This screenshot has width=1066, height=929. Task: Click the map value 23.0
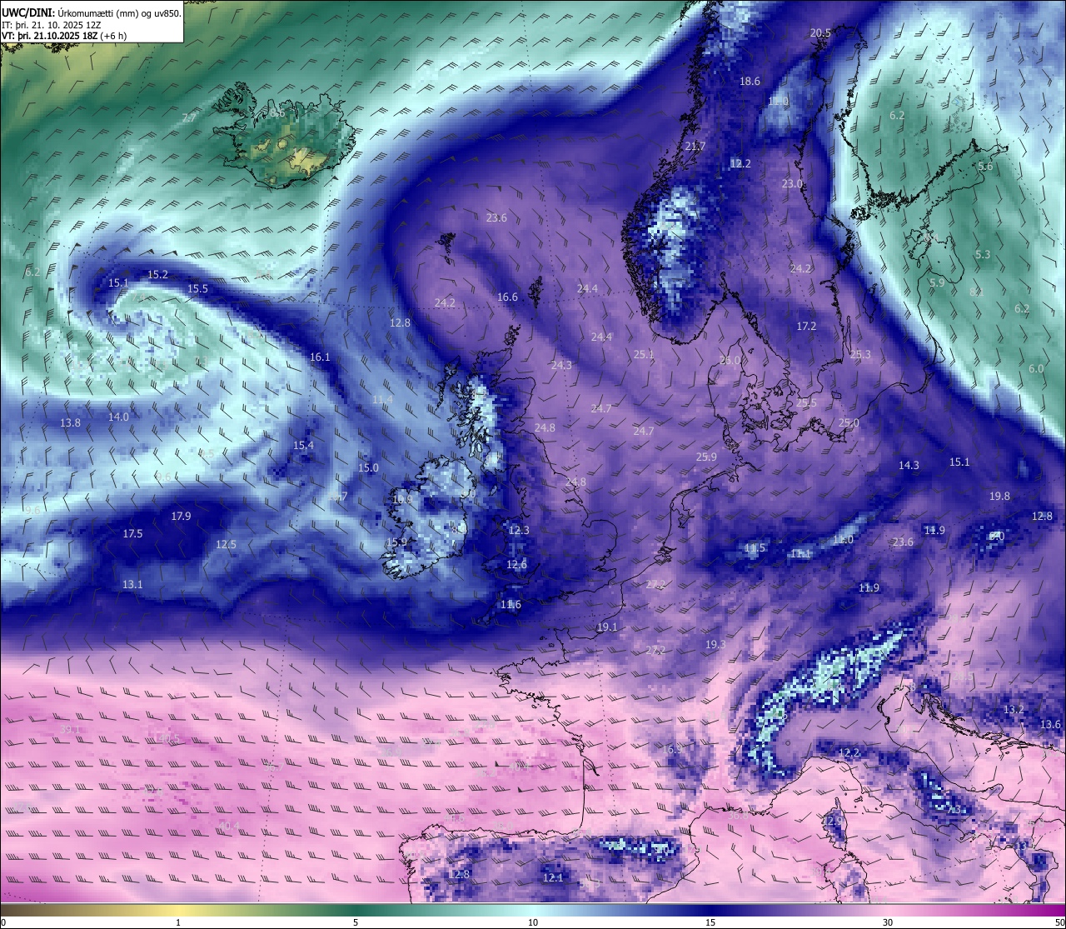tap(792, 184)
